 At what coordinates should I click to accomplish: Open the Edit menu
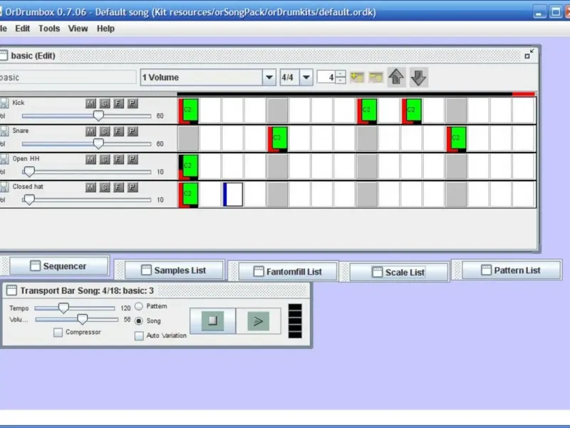tap(23, 29)
